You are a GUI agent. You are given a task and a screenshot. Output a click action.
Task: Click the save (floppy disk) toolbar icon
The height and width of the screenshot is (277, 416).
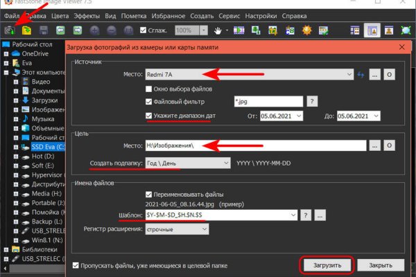(44, 30)
